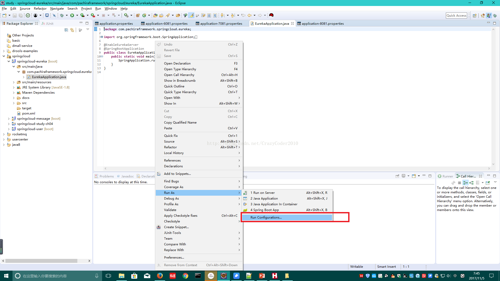
Task: Click the Quick Access search field
Action: tap(456, 15)
